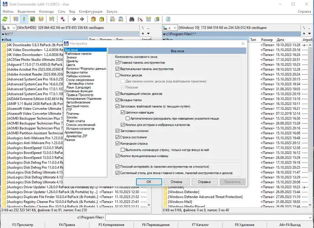Open the Команды menu
The image size is (314, 228).
tap(46, 11)
